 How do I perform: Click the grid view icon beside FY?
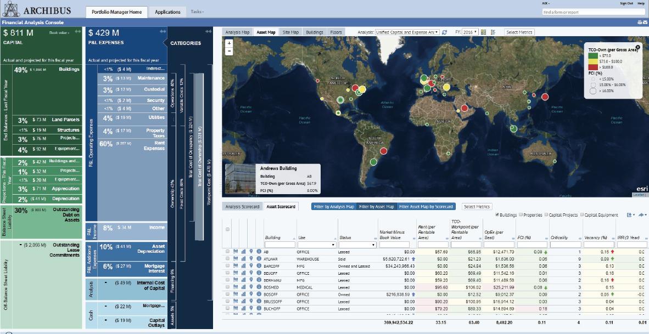[483, 32]
